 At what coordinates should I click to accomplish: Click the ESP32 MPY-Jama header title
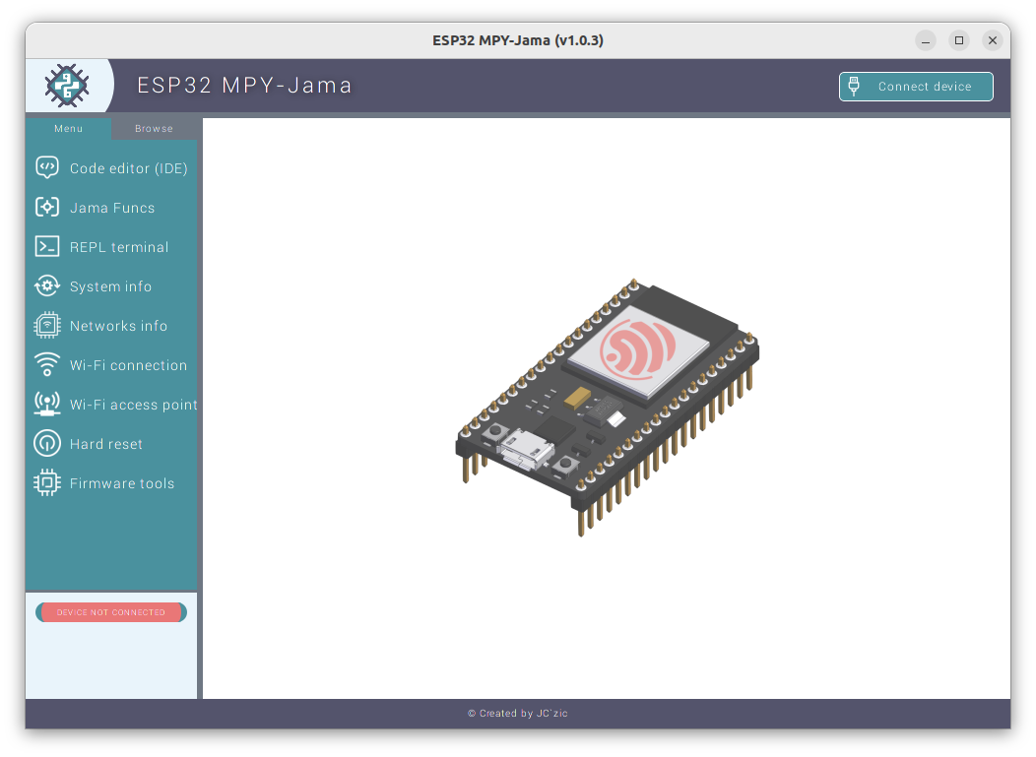click(244, 86)
